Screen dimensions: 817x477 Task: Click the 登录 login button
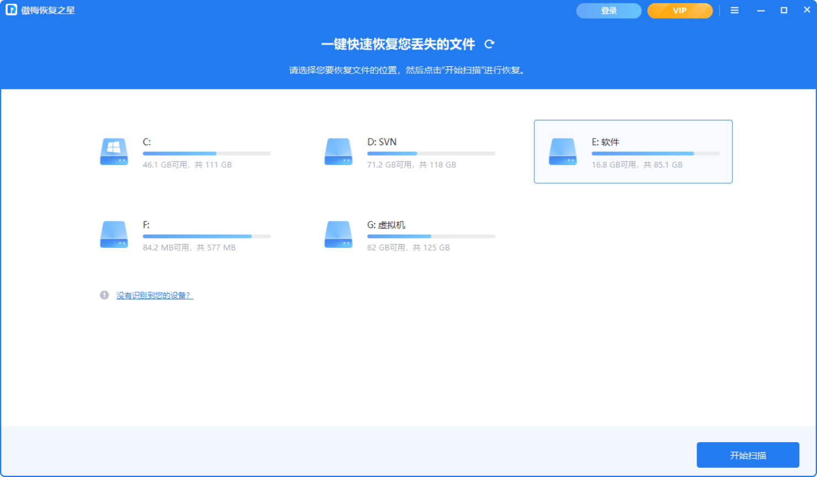click(609, 10)
